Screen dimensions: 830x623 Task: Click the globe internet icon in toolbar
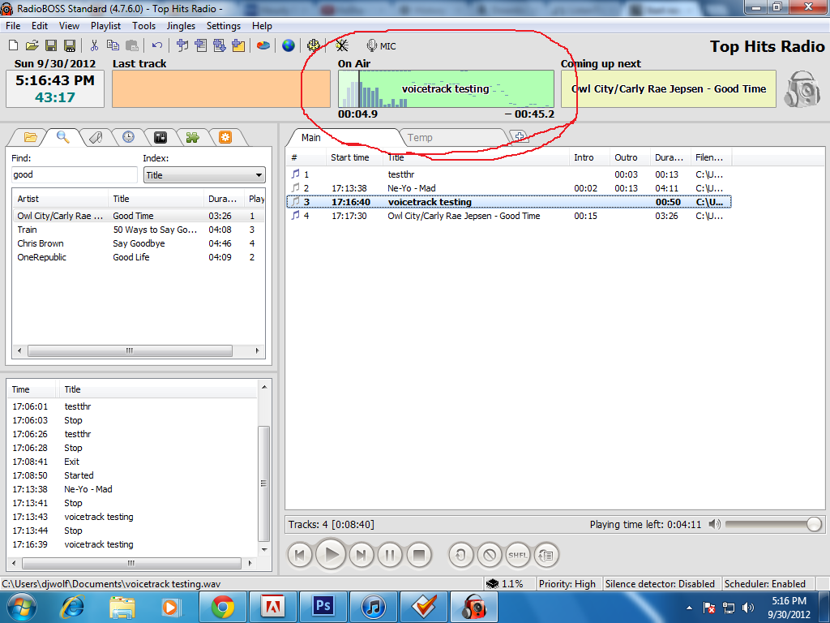(289, 45)
